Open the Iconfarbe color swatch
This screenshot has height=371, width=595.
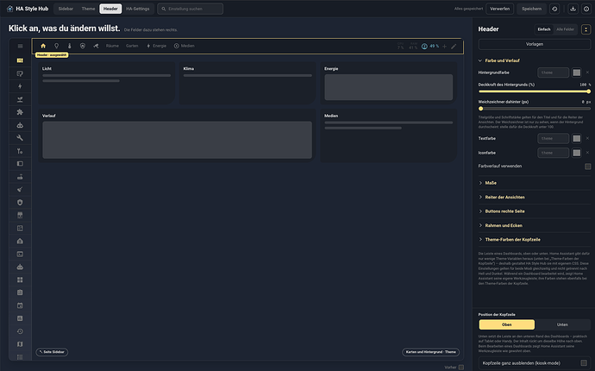(577, 153)
